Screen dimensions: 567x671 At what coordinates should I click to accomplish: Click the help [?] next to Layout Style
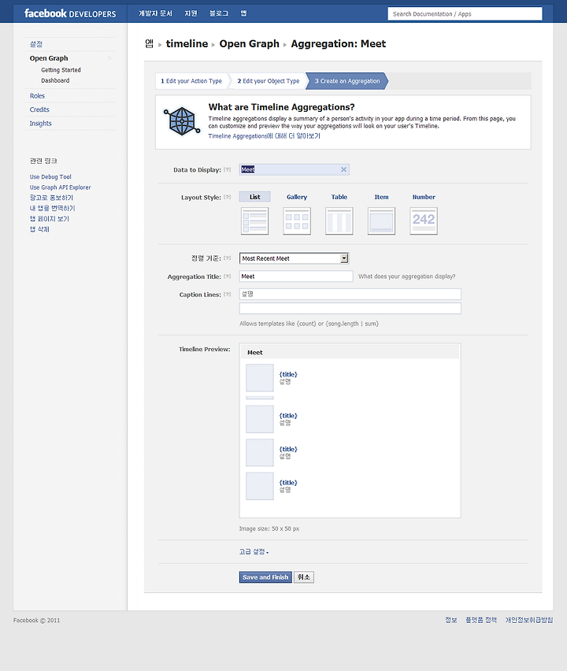point(228,197)
